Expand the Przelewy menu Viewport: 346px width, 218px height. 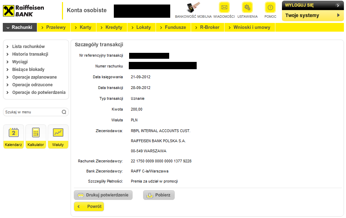[54, 27]
